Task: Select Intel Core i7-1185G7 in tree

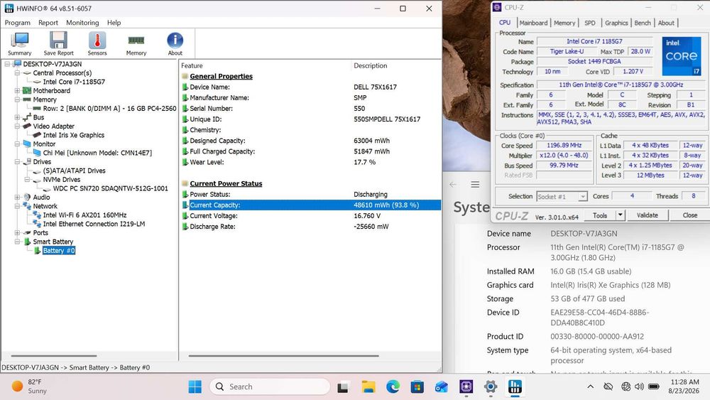Action: click(x=74, y=82)
